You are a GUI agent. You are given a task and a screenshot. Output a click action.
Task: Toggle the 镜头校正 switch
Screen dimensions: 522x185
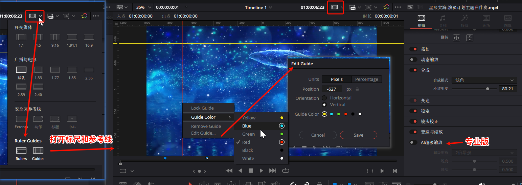(413, 121)
